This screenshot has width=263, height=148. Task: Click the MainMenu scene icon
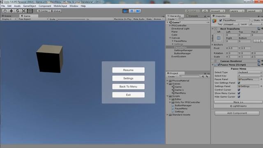pos(173,93)
